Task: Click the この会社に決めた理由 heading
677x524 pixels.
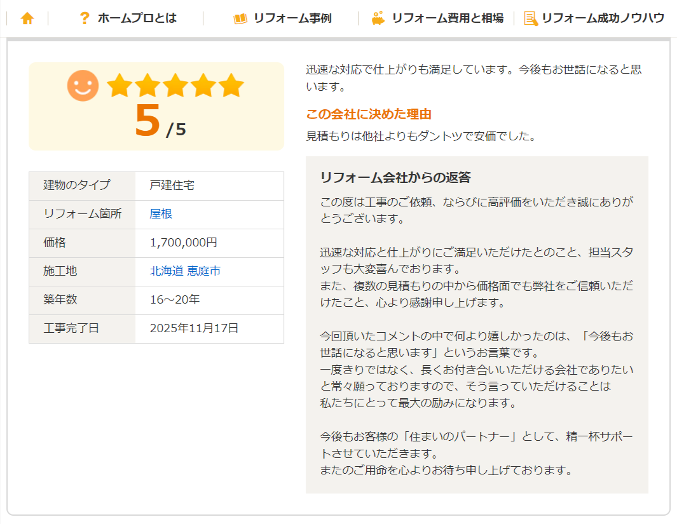Action: [x=369, y=114]
